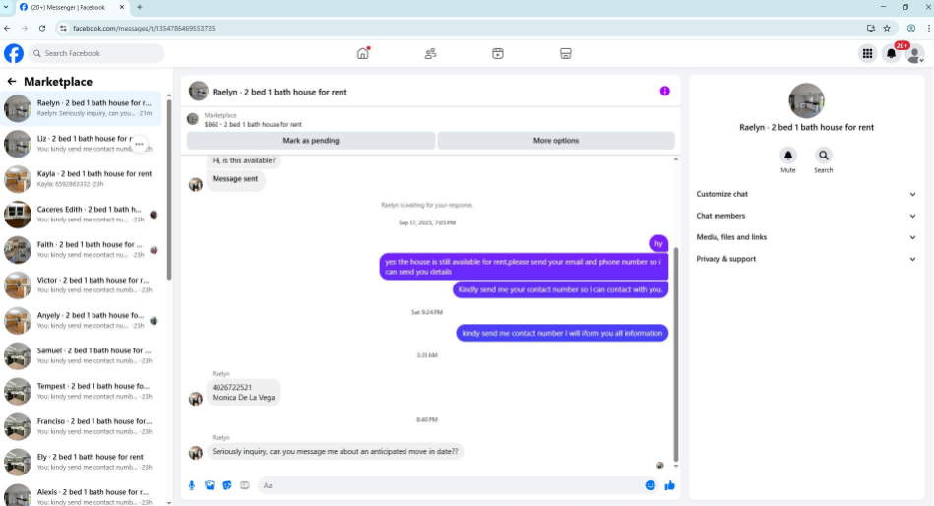
Task: Mute the conversation with the bell icon
Action: pos(788,156)
